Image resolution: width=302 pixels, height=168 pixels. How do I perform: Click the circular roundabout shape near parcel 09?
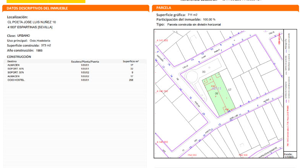tap(192, 77)
